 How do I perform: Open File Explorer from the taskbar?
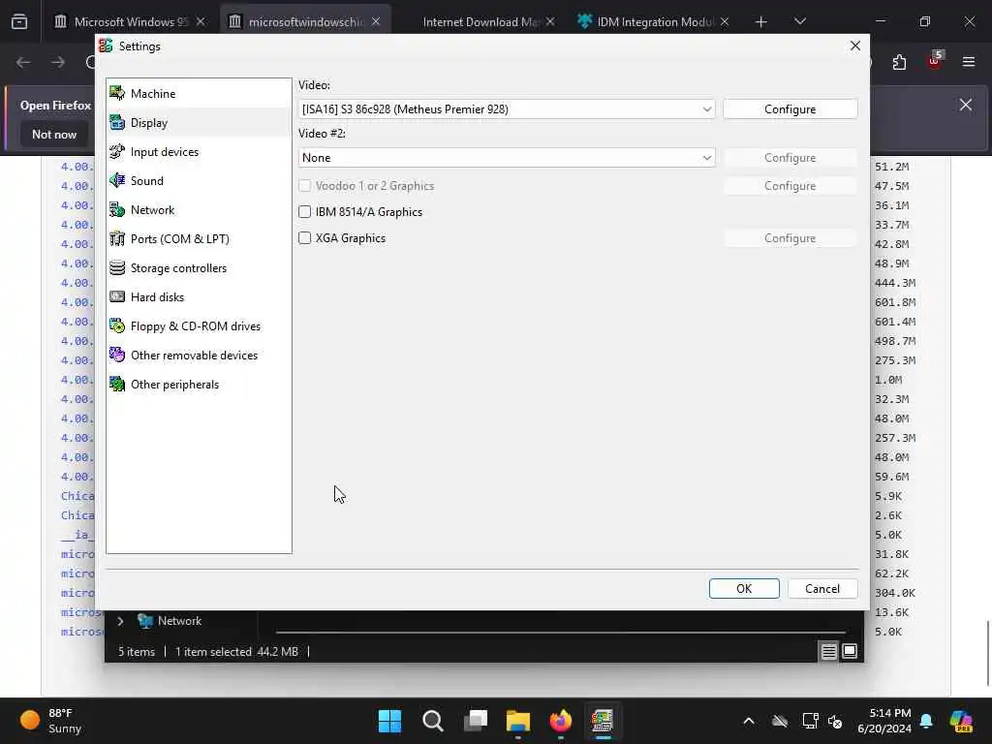(518, 721)
